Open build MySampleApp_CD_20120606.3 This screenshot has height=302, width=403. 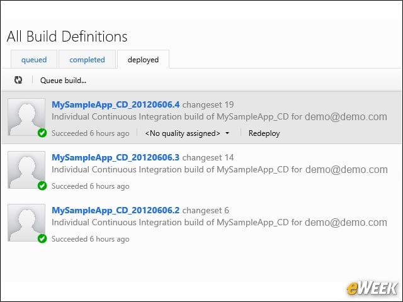point(116,157)
